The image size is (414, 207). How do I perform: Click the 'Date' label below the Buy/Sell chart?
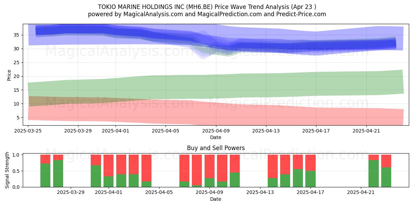pos(216,199)
